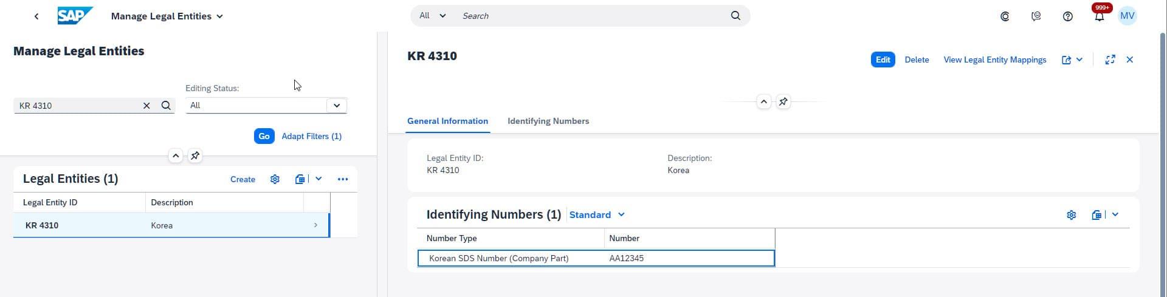Enter full screen mode for detail panel
Viewport: 1167px width, 297px height.
[1110, 60]
